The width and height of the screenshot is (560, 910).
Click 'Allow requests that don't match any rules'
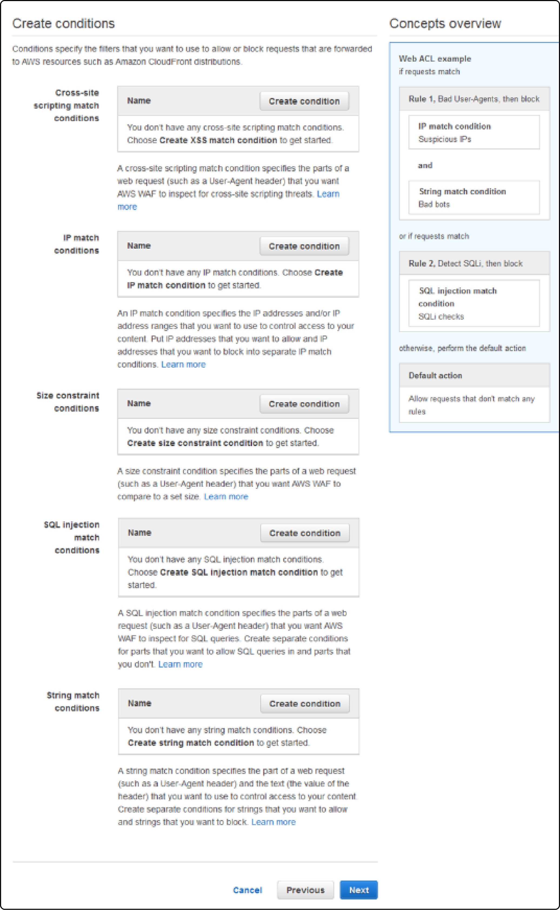pos(471,406)
